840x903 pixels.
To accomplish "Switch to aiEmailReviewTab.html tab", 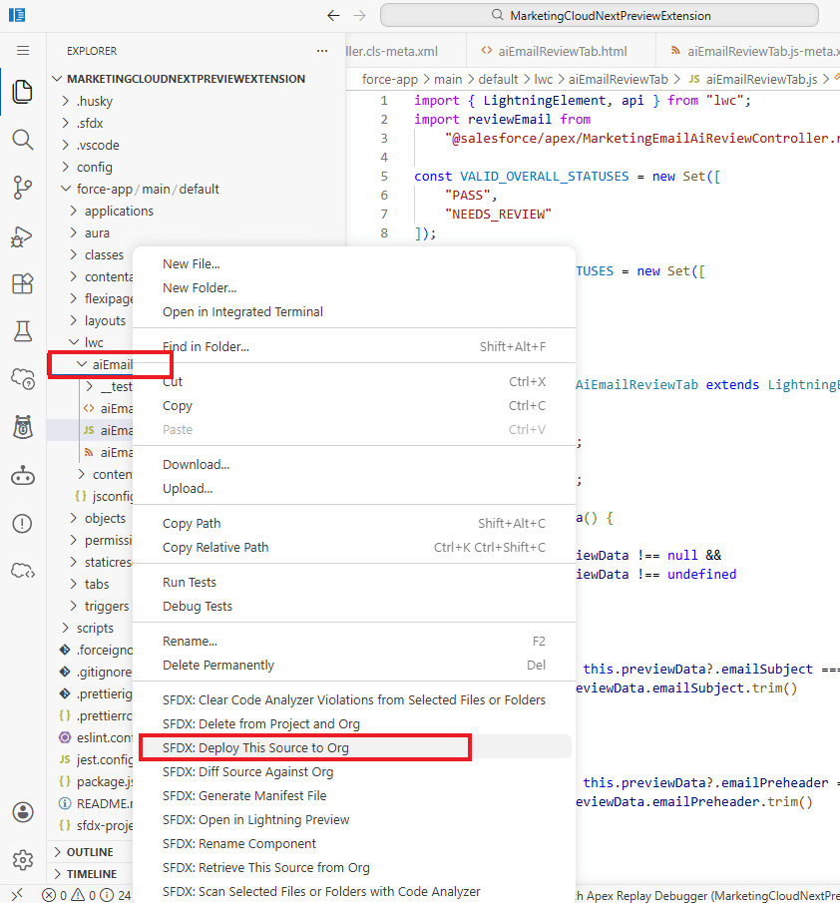I will pyautogui.click(x=561, y=51).
